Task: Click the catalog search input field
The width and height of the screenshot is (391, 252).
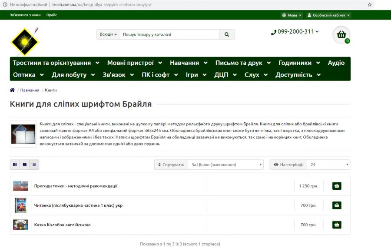Action: (169, 34)
